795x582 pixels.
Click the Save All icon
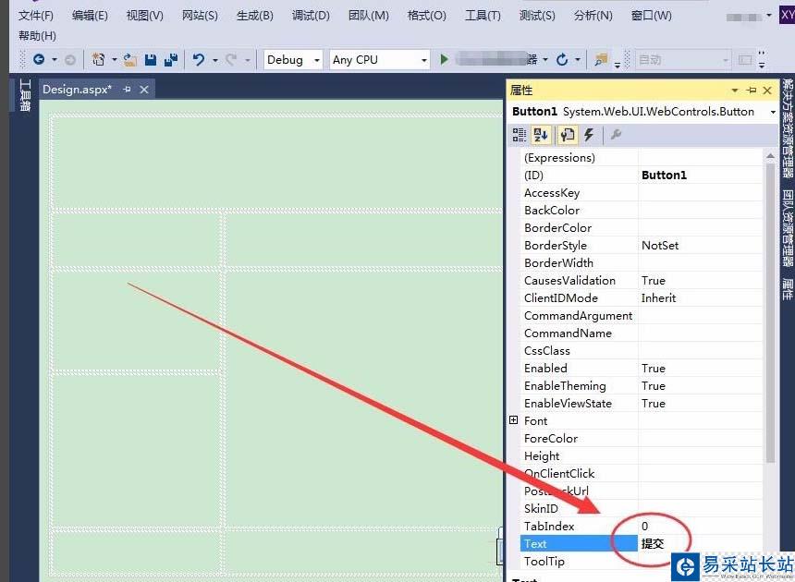click(170, 59)
